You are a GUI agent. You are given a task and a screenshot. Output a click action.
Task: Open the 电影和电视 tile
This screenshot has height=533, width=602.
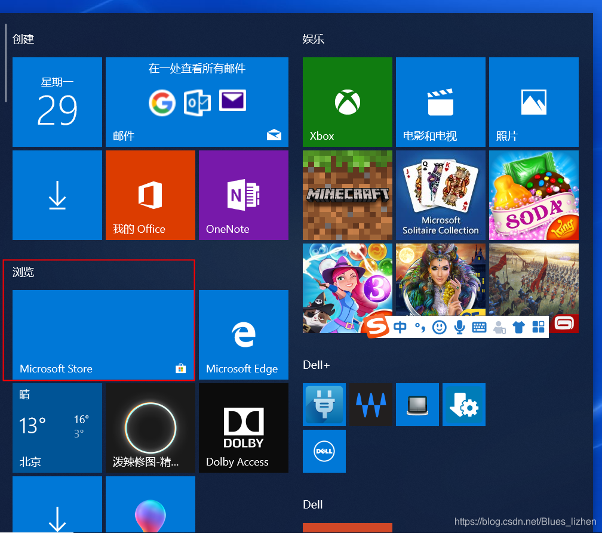441,101
